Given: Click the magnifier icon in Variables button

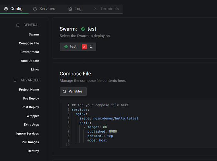Looking at the screenshot, I should [x=65, y=91].
